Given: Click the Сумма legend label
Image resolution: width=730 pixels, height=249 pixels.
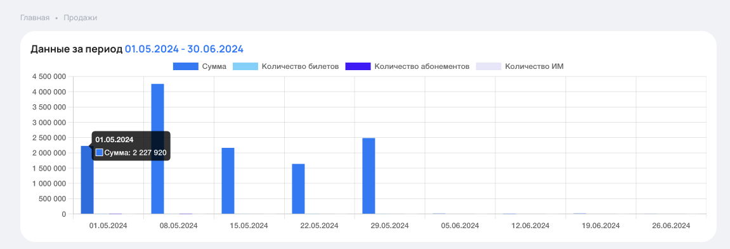Looking at the screenshot, I should (x=214, y=66).
